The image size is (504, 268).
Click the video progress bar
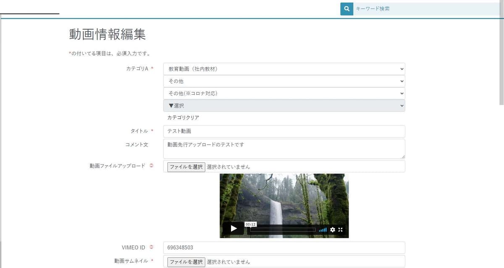pyautogui.click(x=283, y=230)
